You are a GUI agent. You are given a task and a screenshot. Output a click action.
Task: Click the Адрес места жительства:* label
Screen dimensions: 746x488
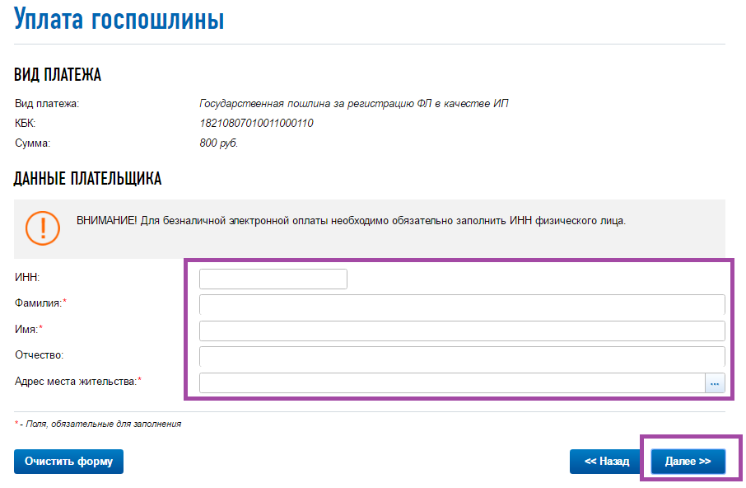(78, 382)
